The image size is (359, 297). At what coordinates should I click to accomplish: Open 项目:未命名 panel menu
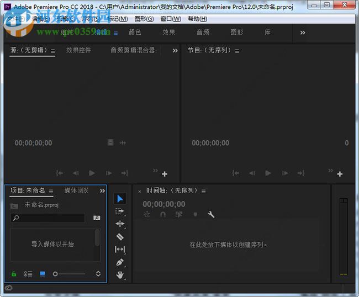(x=51, y=192)
